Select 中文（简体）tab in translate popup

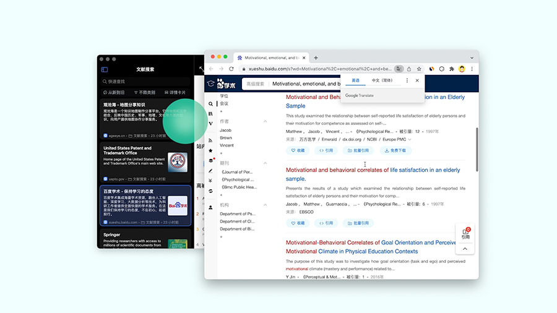382,80
